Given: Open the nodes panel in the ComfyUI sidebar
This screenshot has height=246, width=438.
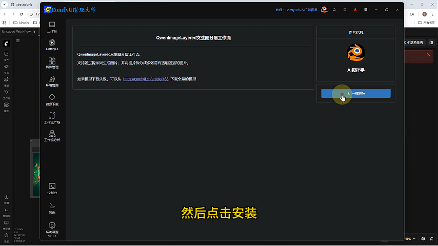Looking at the screenshot, I should click(x=7, y=68).
